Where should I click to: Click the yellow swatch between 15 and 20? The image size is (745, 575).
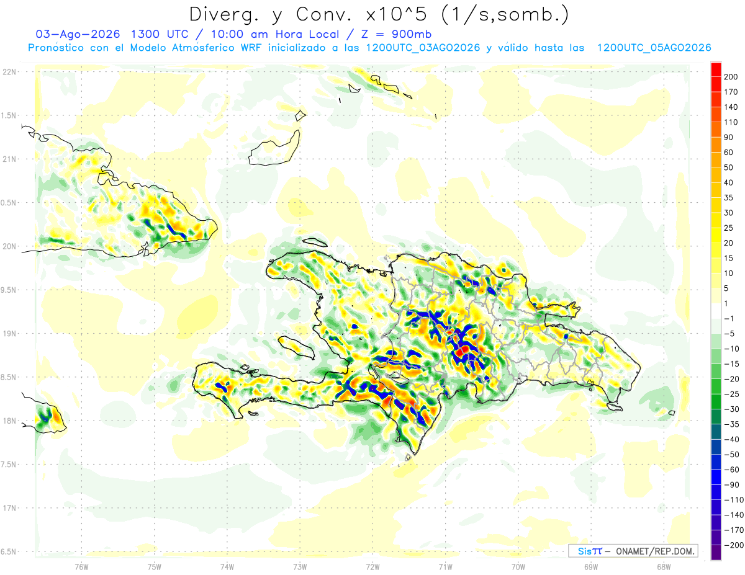[716, 251]
